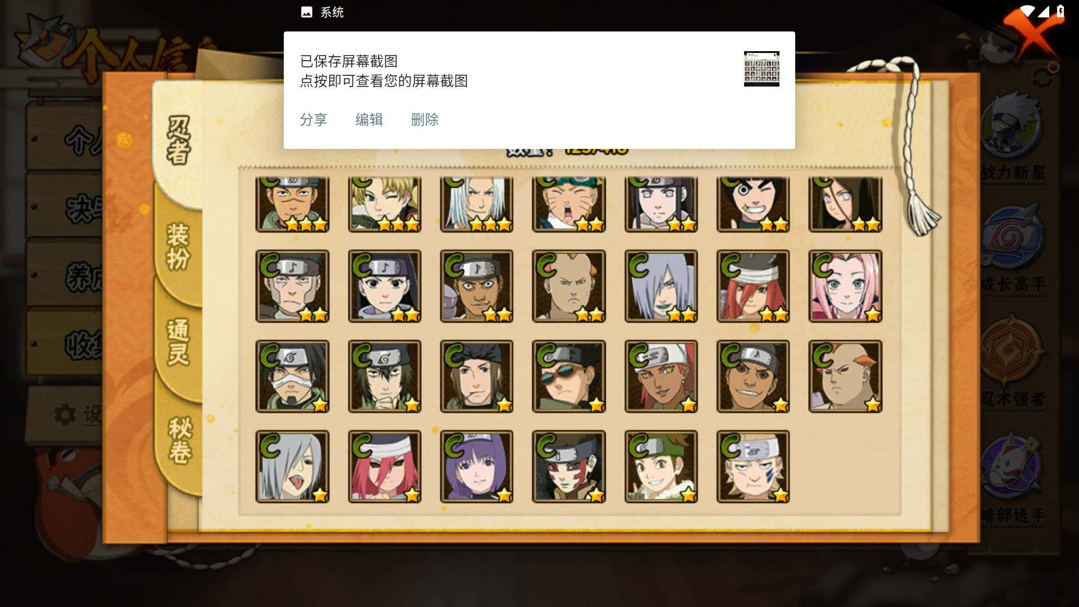Tap 分享 in the screenshot notification
Screen dimensions: 1079x607
[314, 120]
